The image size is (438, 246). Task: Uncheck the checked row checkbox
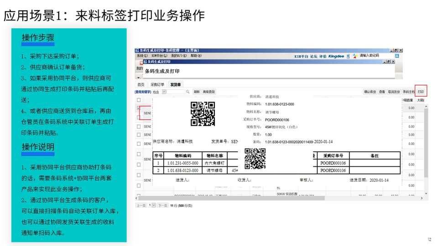coord(139,108)
